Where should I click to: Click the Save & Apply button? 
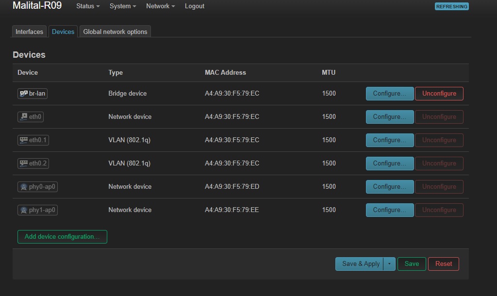(x=360, y=263)
